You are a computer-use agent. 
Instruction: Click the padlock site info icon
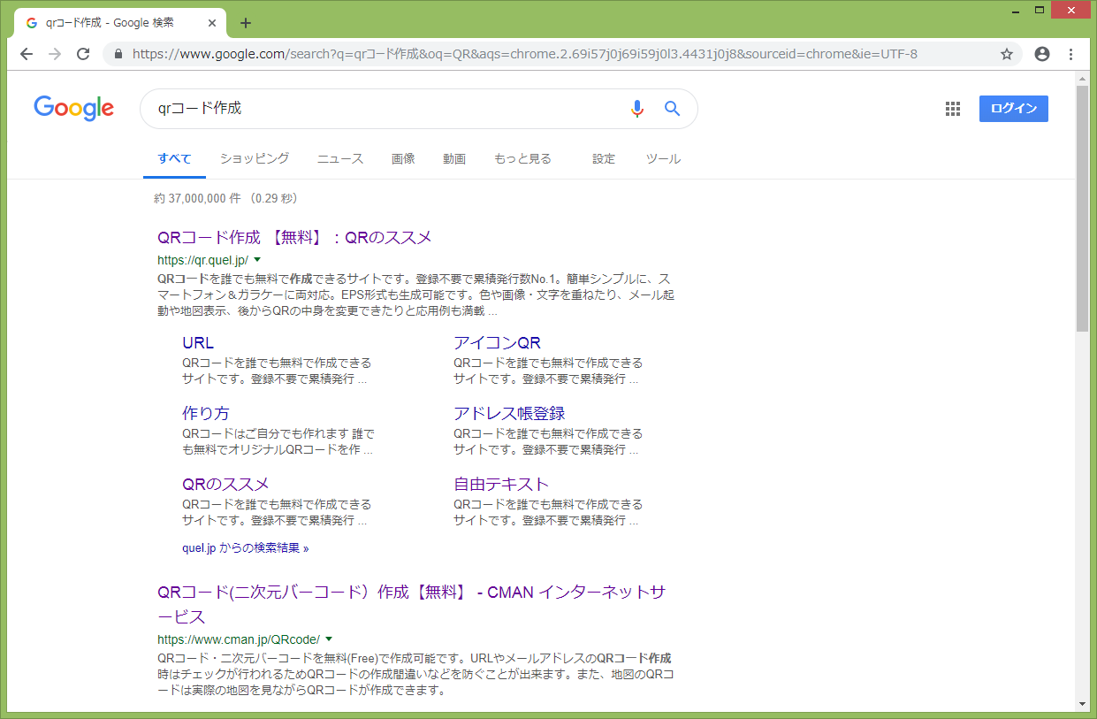click(117, 54)
